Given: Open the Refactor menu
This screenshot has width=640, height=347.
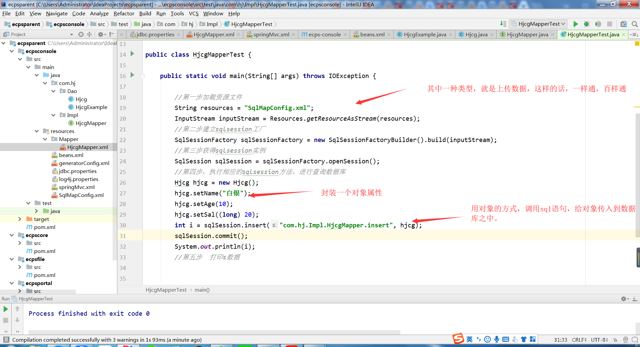Looking at the screenshot, I should (124, 13).
